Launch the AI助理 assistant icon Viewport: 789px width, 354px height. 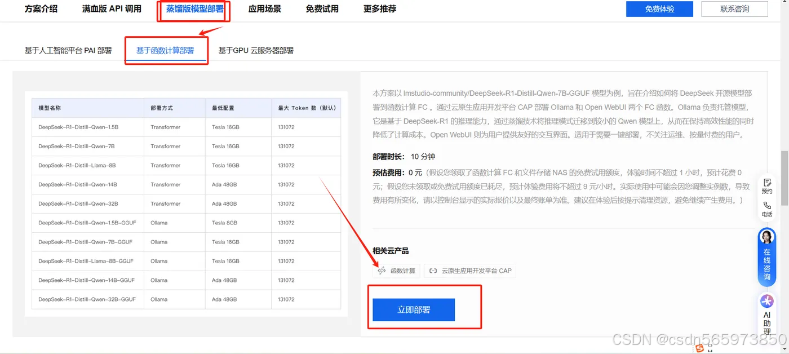pos(766,300)
